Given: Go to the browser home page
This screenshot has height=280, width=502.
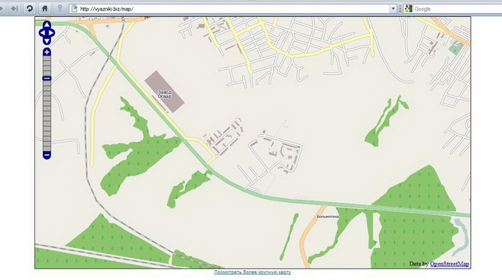Looking at the screenshot, I should (x=45, y=8).
